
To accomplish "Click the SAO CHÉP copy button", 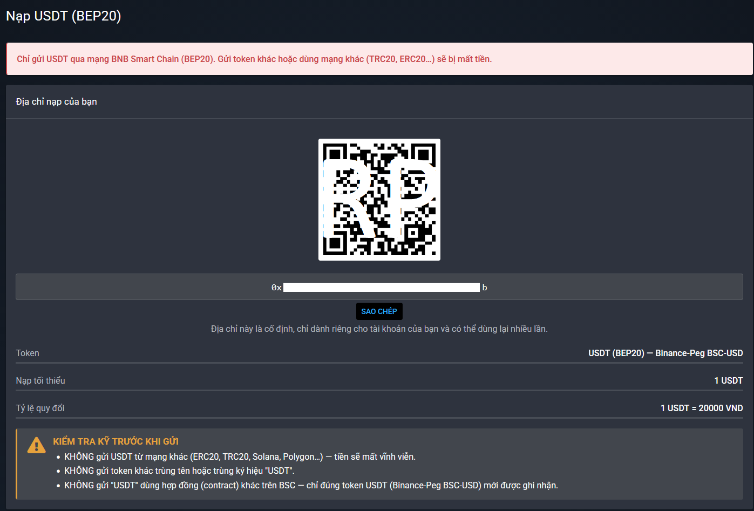I will (379, 311).
